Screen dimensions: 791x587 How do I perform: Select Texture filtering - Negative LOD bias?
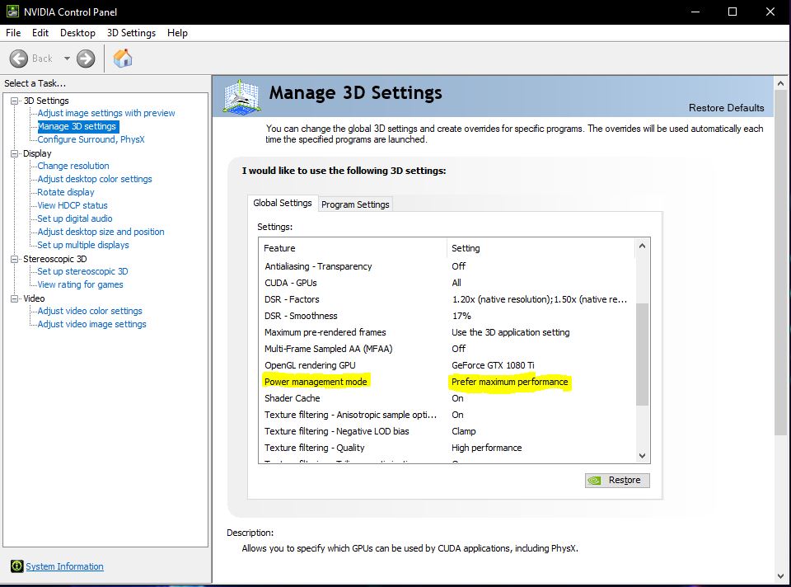tap(447, 431)
